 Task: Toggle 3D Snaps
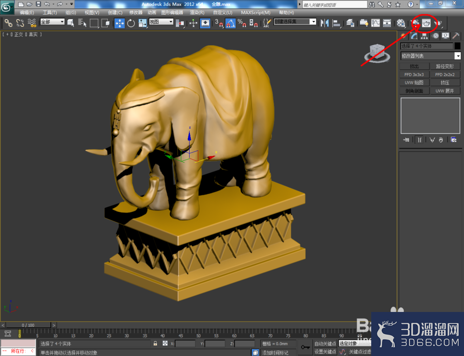pyautogui.click(x=219, y=23)
